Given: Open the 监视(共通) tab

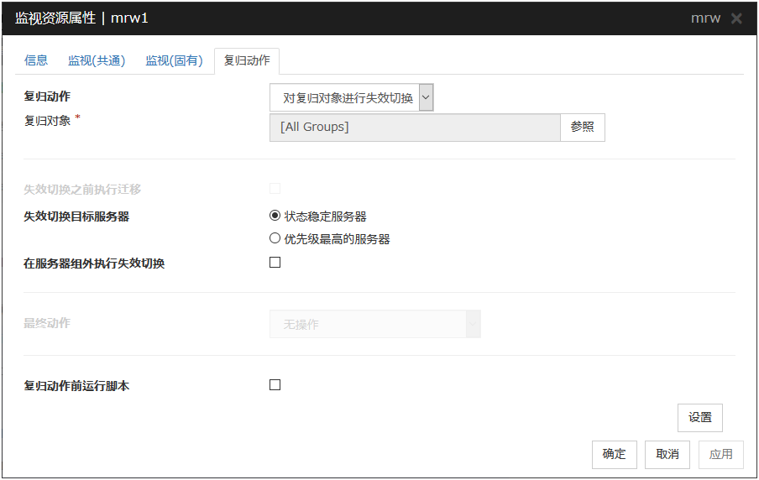Looking at the screenshot, I should (97, 60).
